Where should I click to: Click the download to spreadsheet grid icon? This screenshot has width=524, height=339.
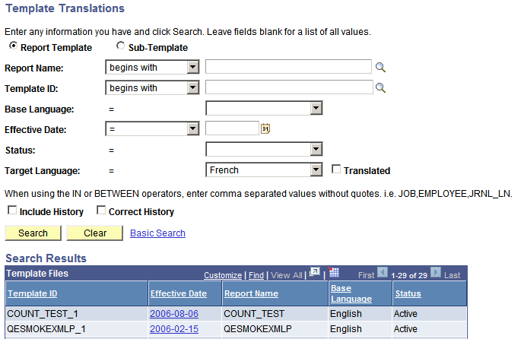(x=333, y=273)
